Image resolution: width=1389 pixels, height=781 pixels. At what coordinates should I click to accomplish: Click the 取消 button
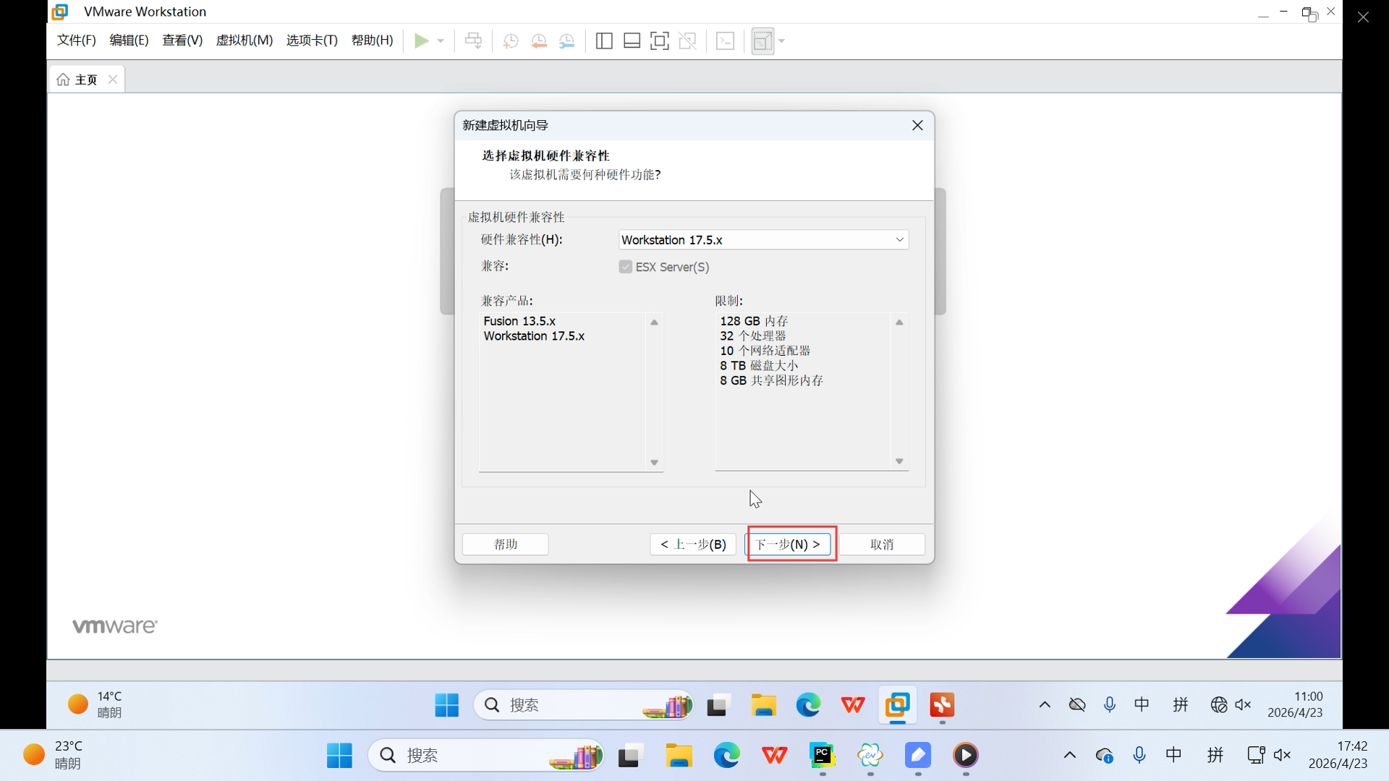(881, 545)
